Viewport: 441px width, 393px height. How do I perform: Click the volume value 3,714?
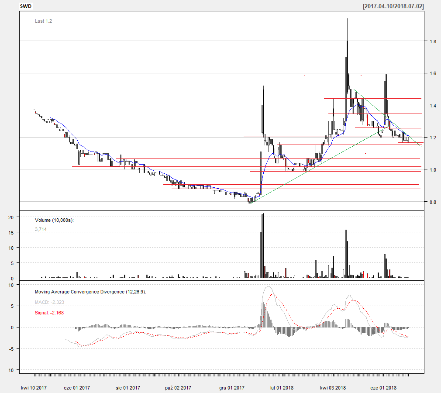(x=41, y=229)
